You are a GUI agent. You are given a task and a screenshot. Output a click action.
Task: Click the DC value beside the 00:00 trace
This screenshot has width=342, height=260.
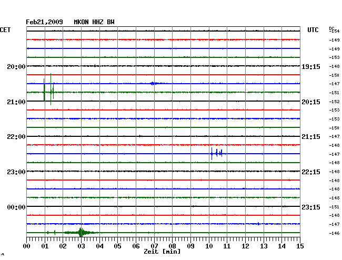(x=335, y=207)
